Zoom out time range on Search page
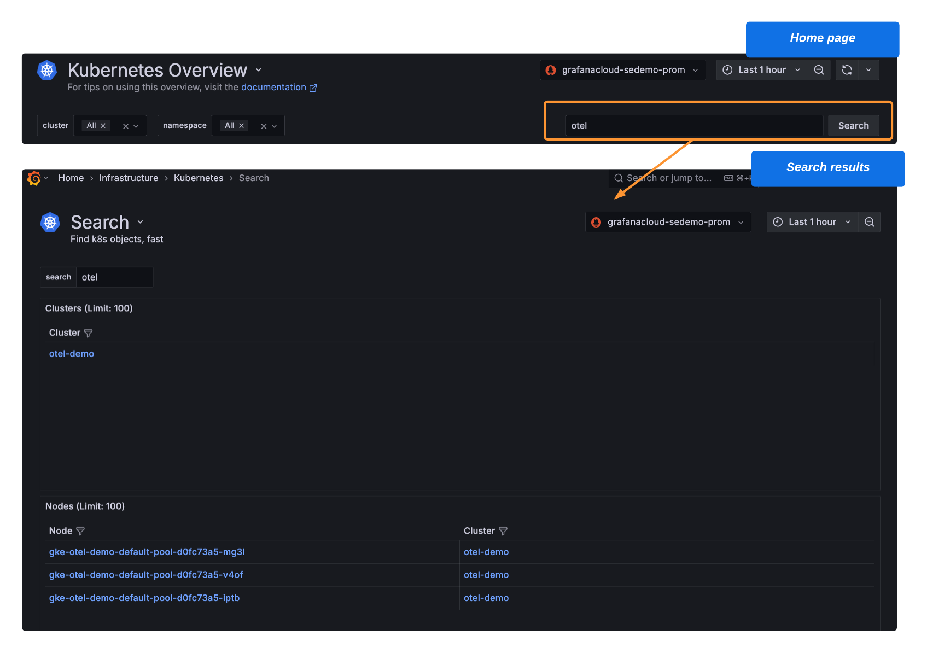The width and height of the screenshot is (927, 653). pos(869,222)
